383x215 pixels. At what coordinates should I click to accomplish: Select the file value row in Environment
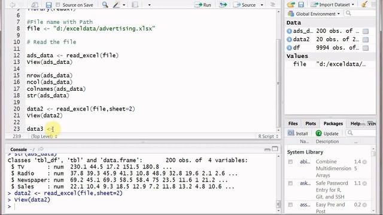(330, 64)
